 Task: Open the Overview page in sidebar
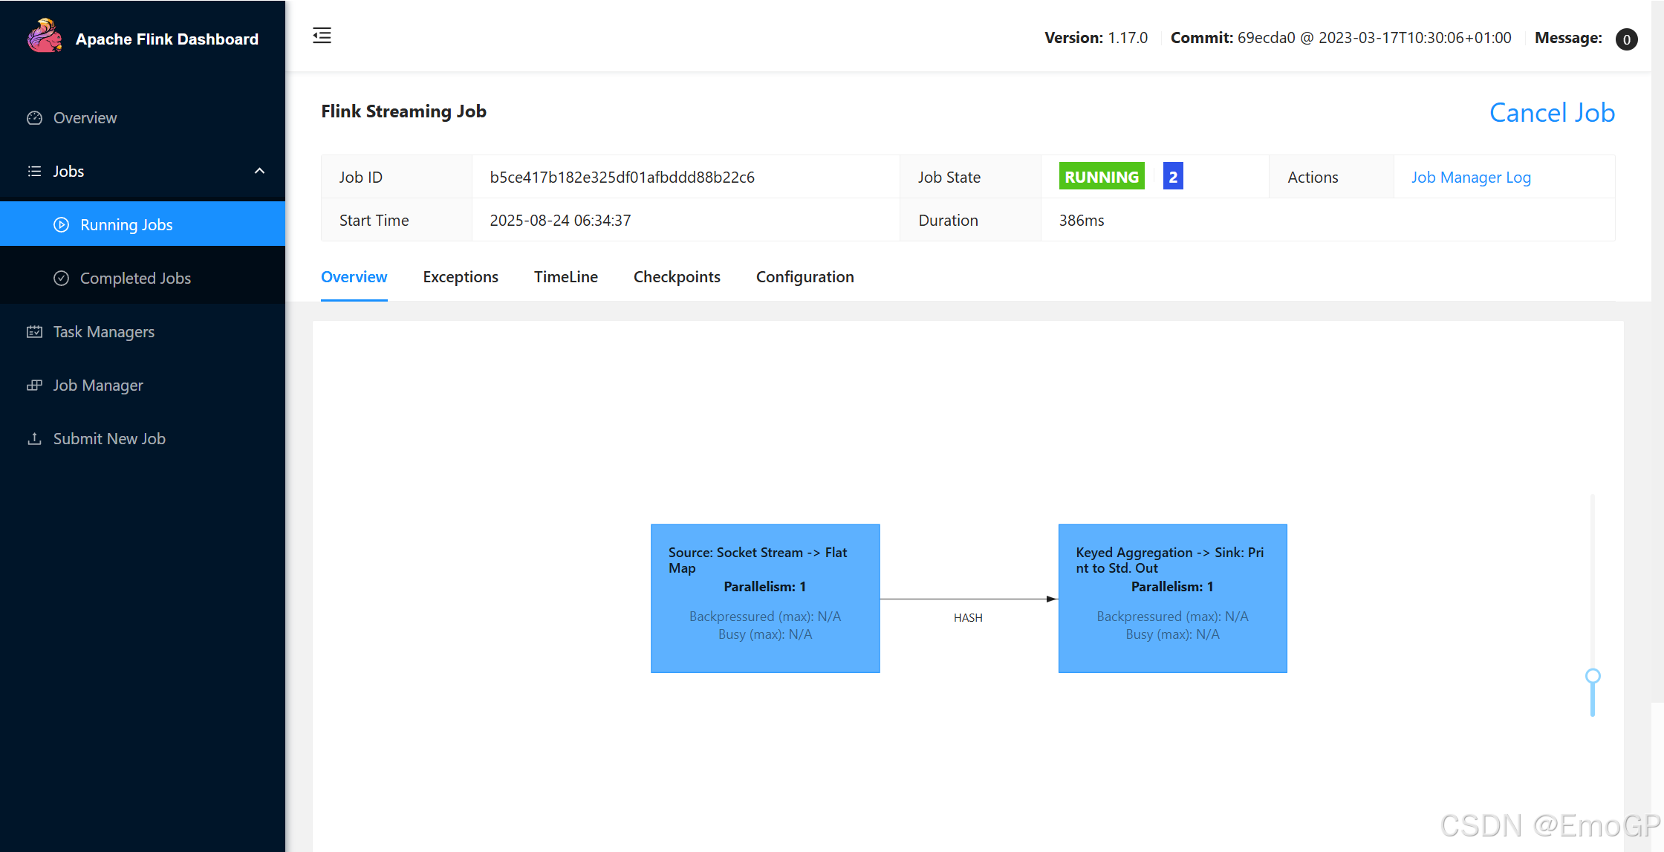pyautogui.click(x=143, y=118)
